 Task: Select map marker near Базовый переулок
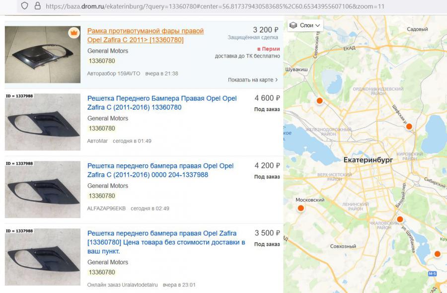pyautogui.click(x=400, y=219)
